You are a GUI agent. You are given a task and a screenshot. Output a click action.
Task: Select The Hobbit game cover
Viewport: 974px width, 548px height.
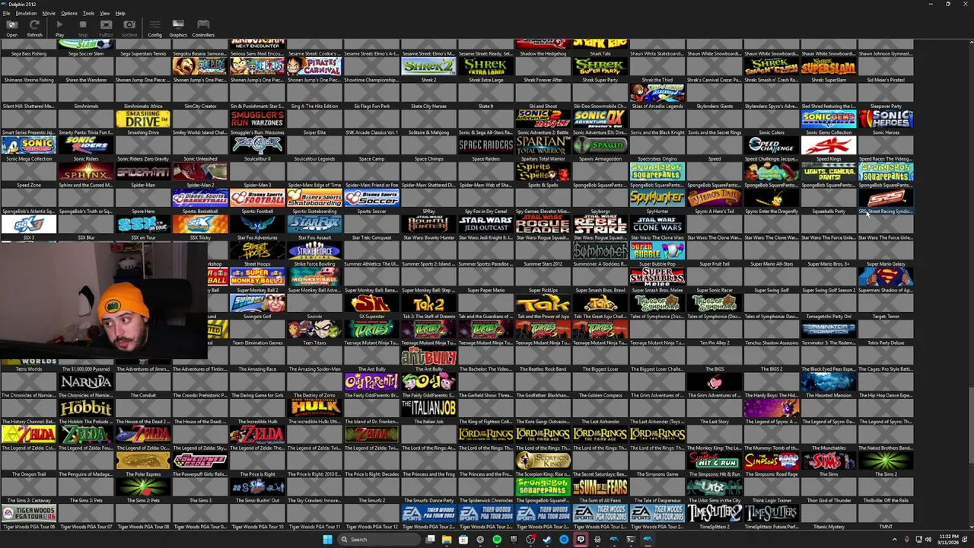(85, 408)
